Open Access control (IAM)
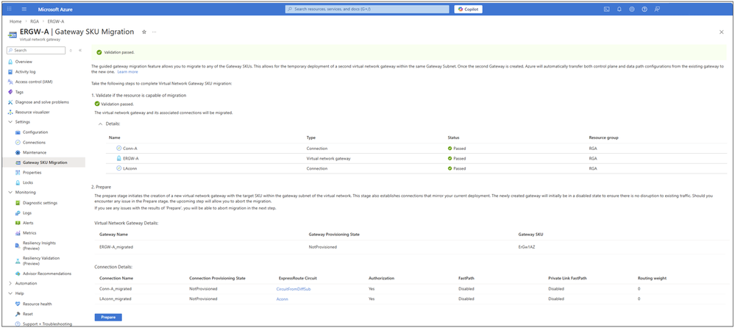 point(34,82)
